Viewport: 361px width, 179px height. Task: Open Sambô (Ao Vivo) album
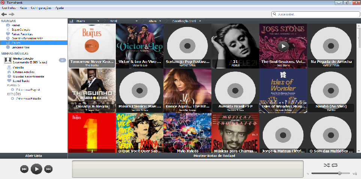coord(331,91)
